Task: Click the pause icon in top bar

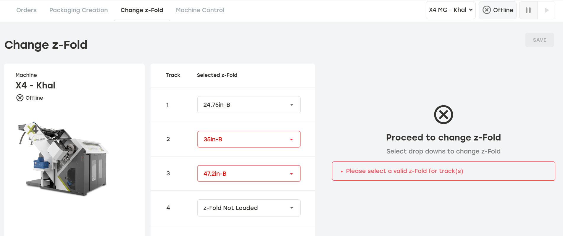Action: (528, 10)
